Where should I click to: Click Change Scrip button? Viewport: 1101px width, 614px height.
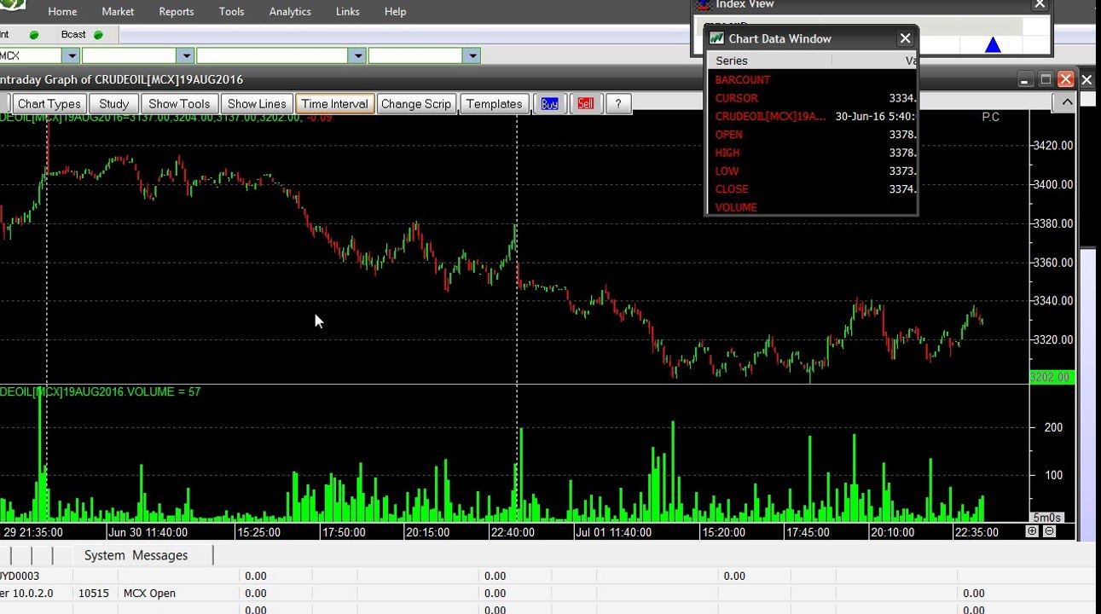tap(415, 104)
